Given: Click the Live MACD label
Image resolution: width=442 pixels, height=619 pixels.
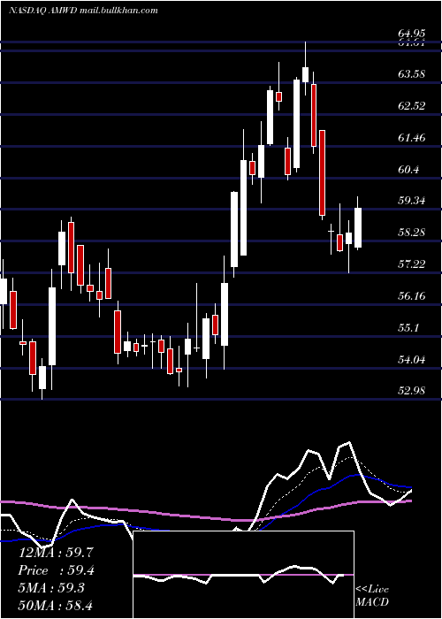Looking at the screenshot, I should tap(372, 595).
